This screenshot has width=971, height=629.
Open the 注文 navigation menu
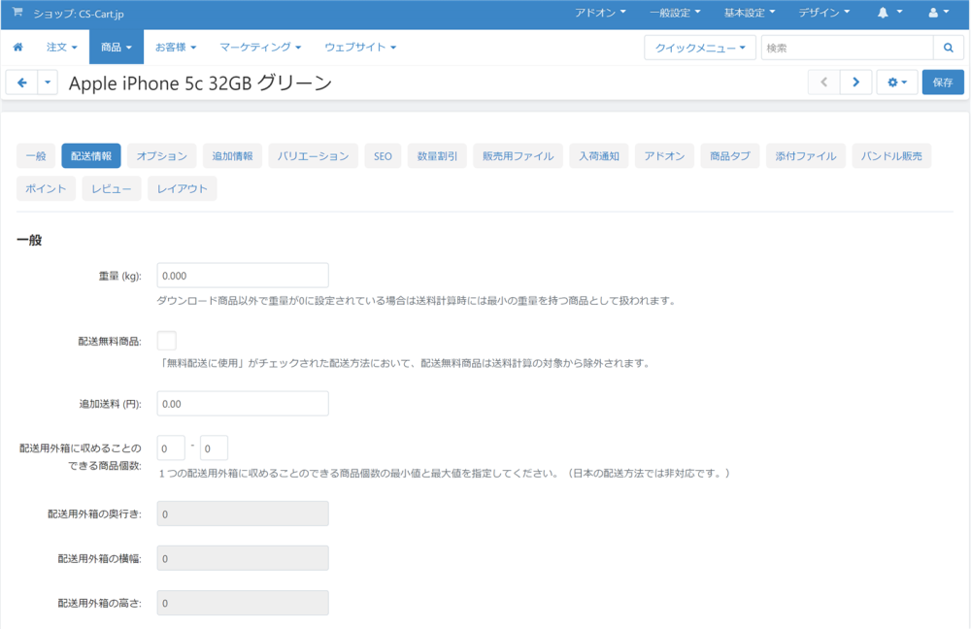point(62,47)
